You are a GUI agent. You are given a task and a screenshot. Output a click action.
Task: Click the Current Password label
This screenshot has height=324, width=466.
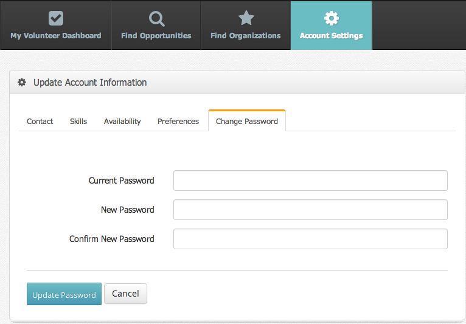pos(122,181)
